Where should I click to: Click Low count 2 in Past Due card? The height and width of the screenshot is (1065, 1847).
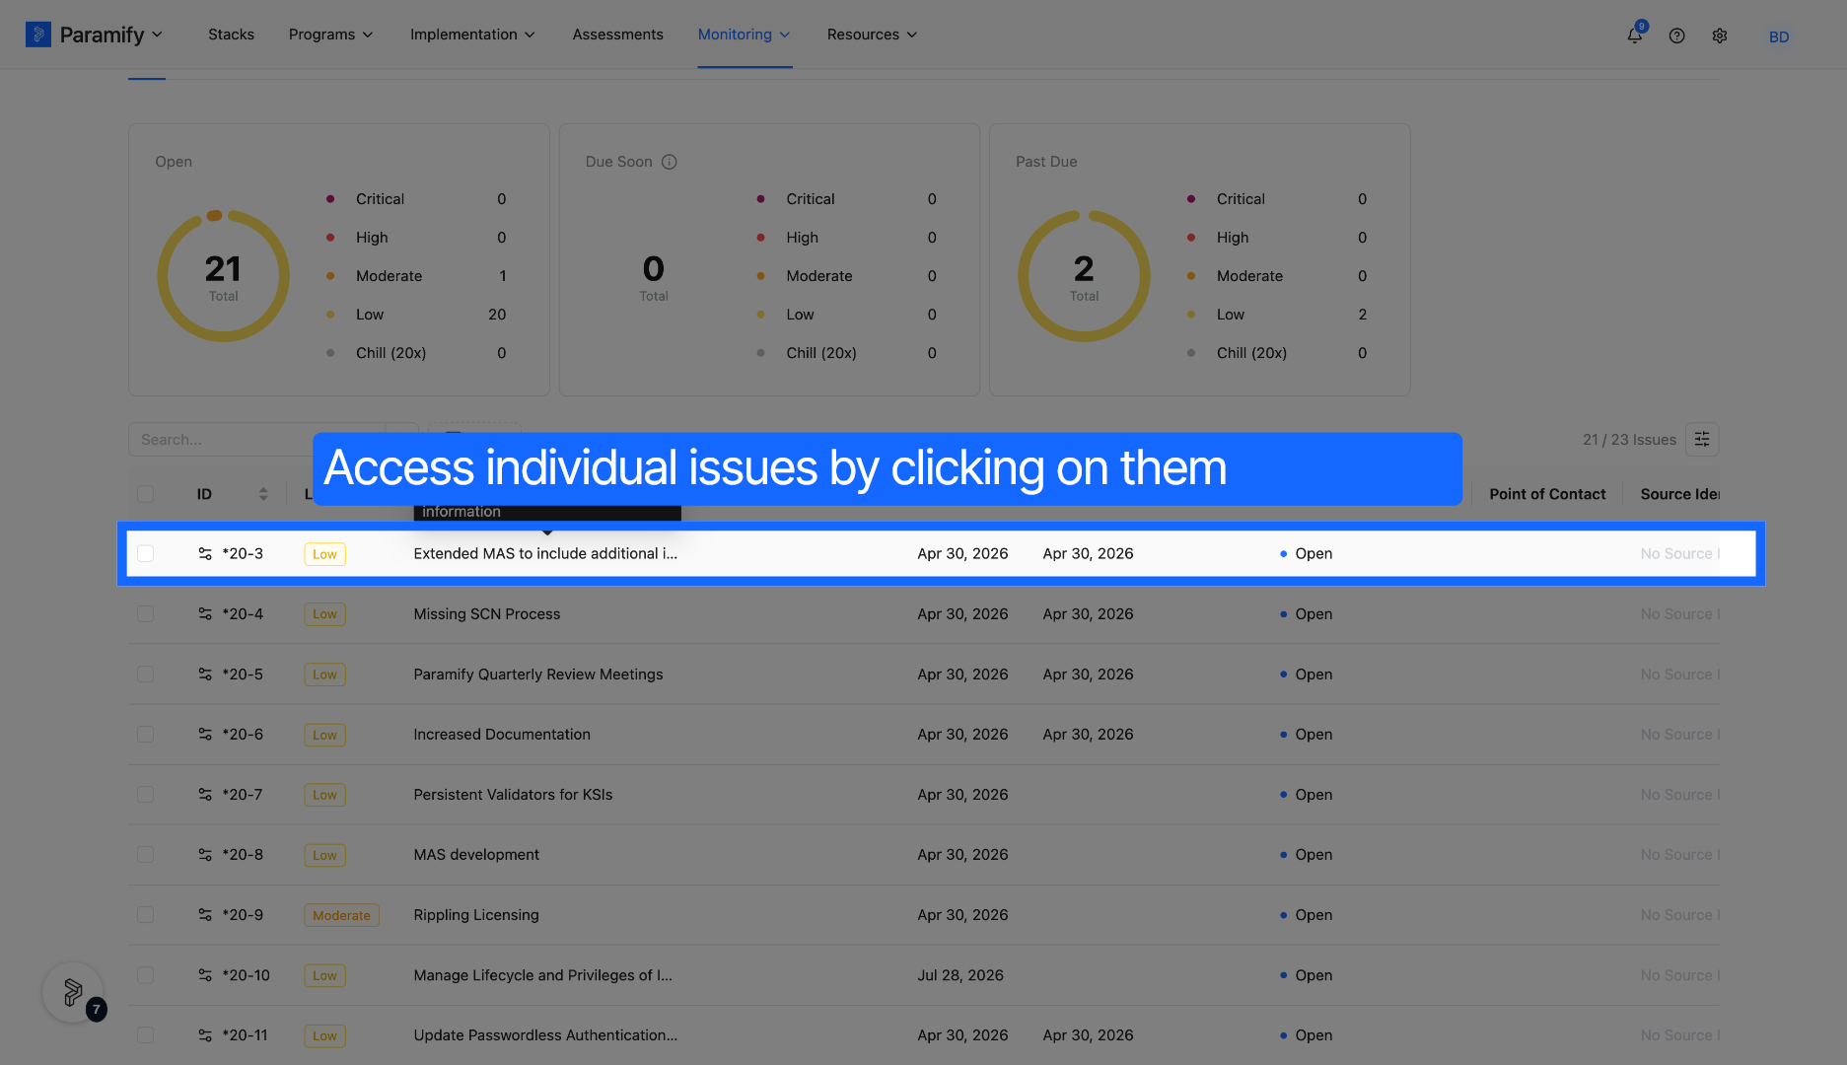click(x=1362, y=315)
